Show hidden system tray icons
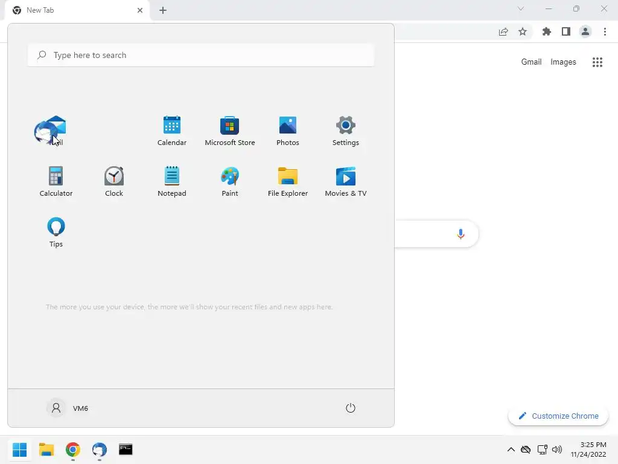This screenshot has width=618, height=464. pyautogui.click(x=511, y=449)
